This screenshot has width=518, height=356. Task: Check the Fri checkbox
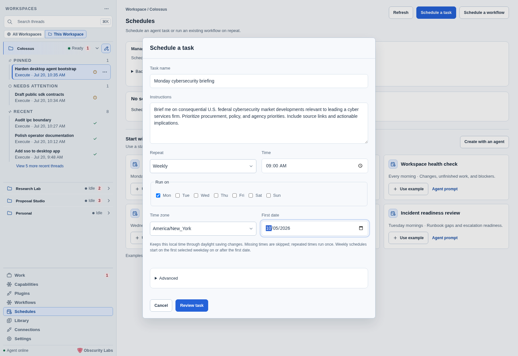pyautogui.click(x=234, y=195)
